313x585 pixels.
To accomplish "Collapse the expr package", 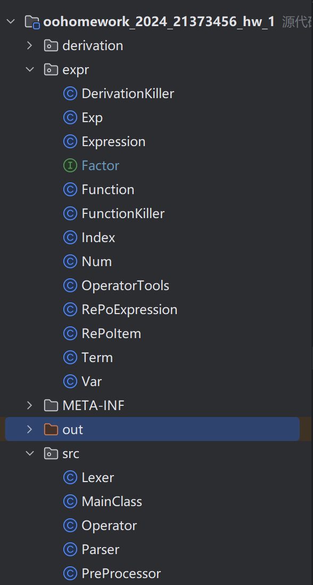I will point(30,70).
